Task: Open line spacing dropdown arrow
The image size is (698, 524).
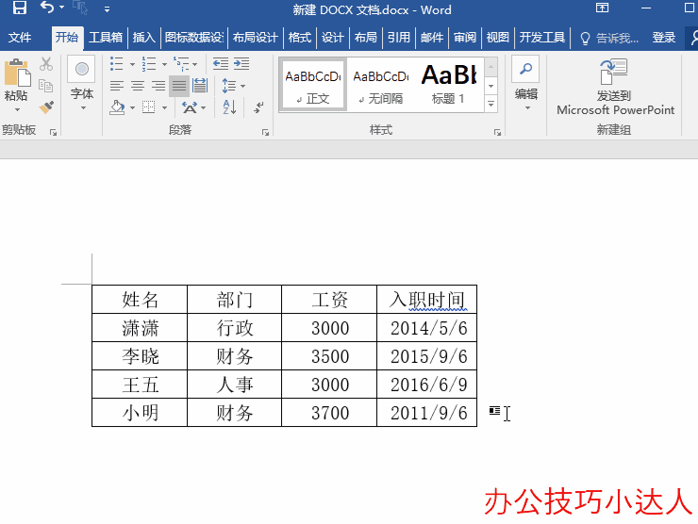Action: pos(242,86)
